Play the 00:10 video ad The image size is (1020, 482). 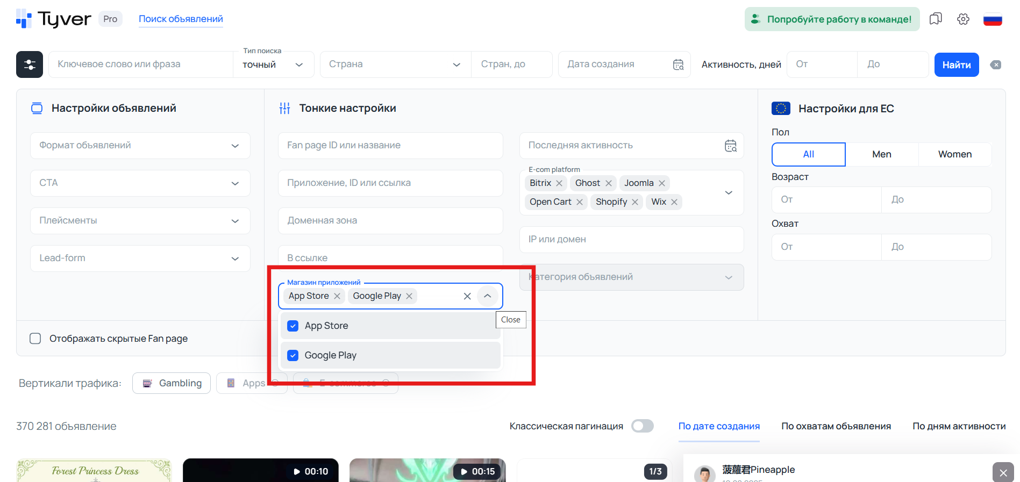261,471
